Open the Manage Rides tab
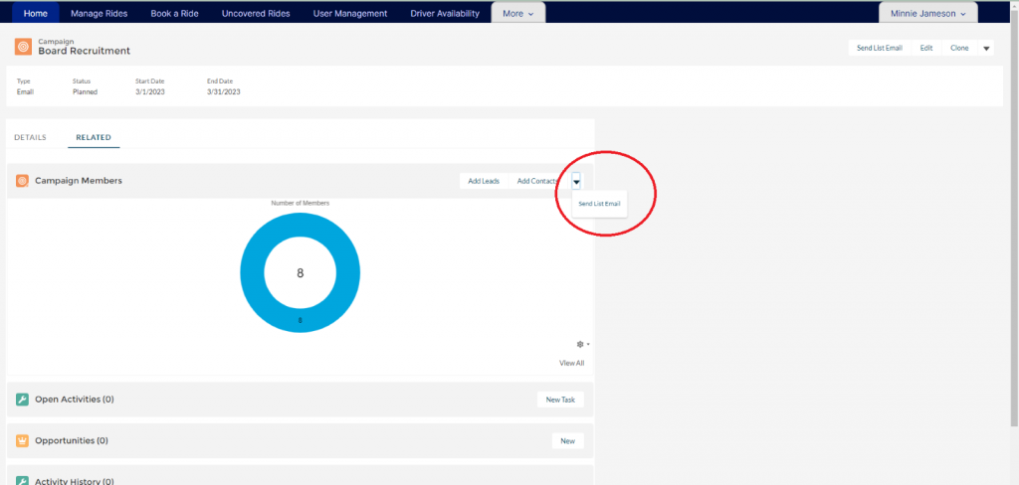Screen dimensions: 1019x485 pyautogui.click(x=99, y=14)
